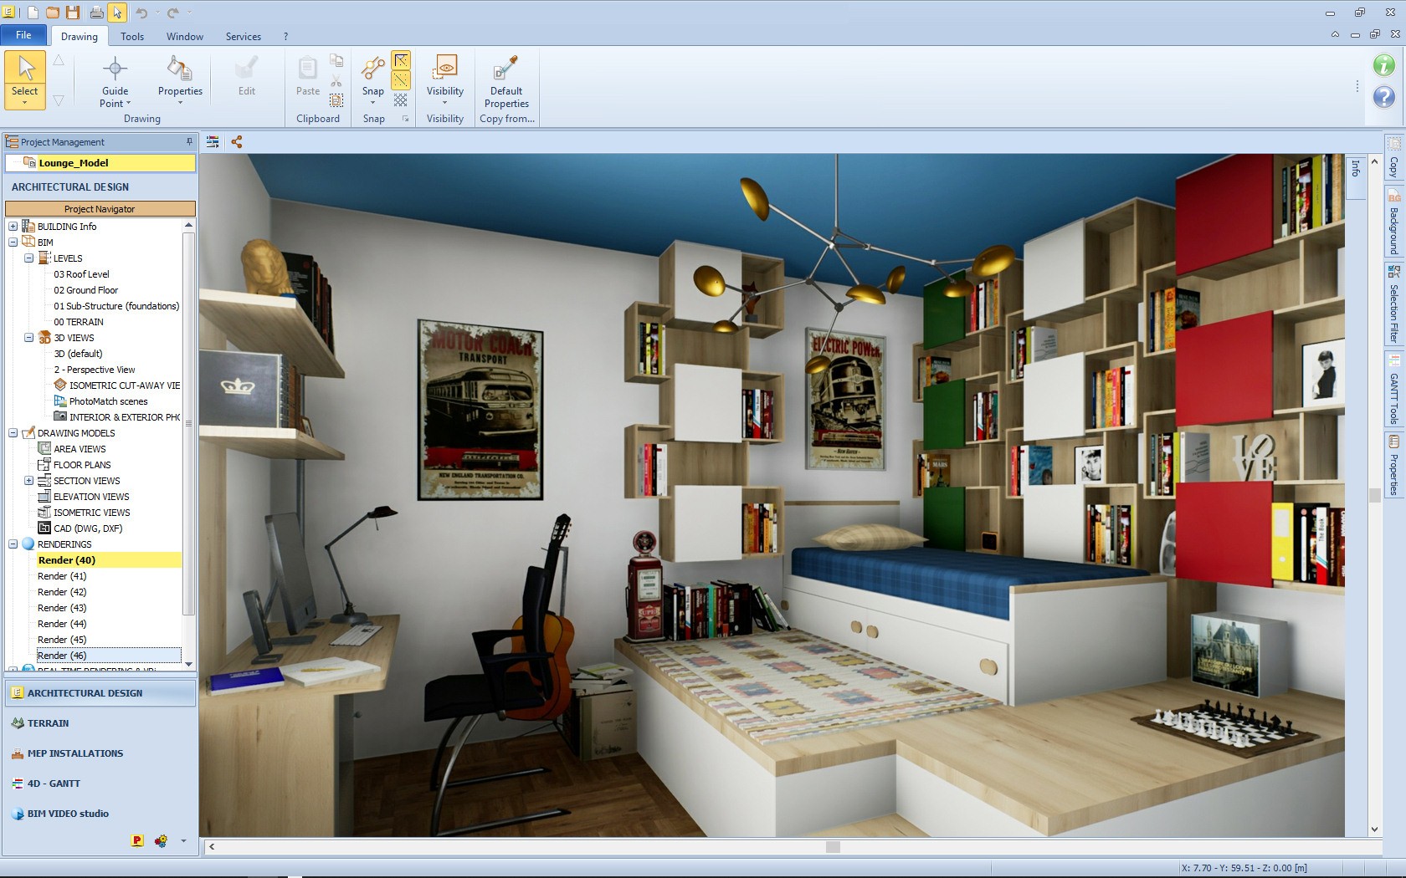Click the arrow cursor icon in quick access toolbar
This screenshot has width=1406, height=878.
click(118, 13)
